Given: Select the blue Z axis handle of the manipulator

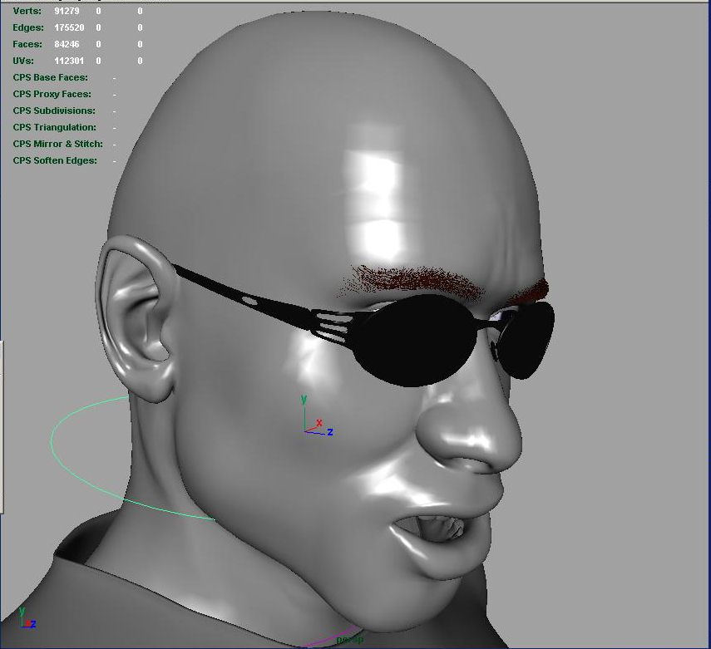Looking at the screenshot, I should pyautogui.click(x=328, y=432).
